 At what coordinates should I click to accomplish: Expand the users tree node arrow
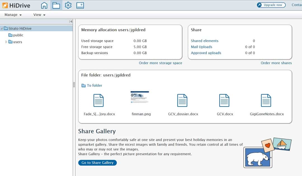tap(6, 42)
